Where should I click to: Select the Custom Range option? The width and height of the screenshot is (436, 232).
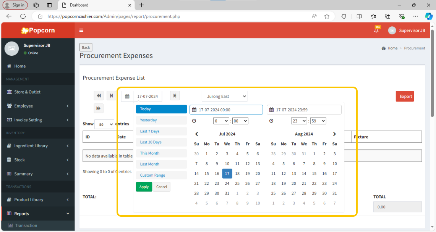click(161, 175)
